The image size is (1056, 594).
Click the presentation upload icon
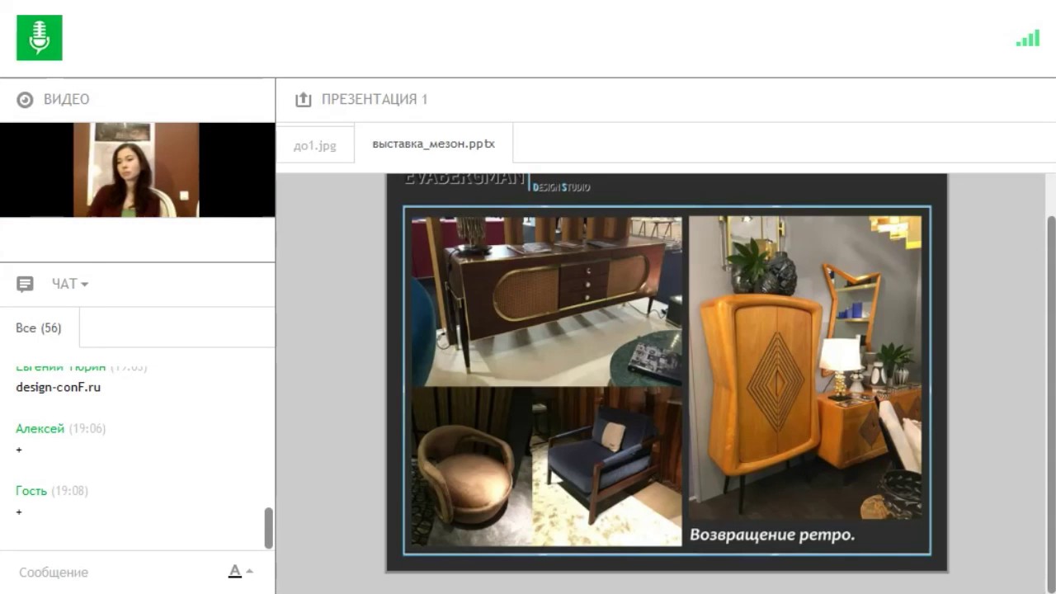(x=304, y=100)
